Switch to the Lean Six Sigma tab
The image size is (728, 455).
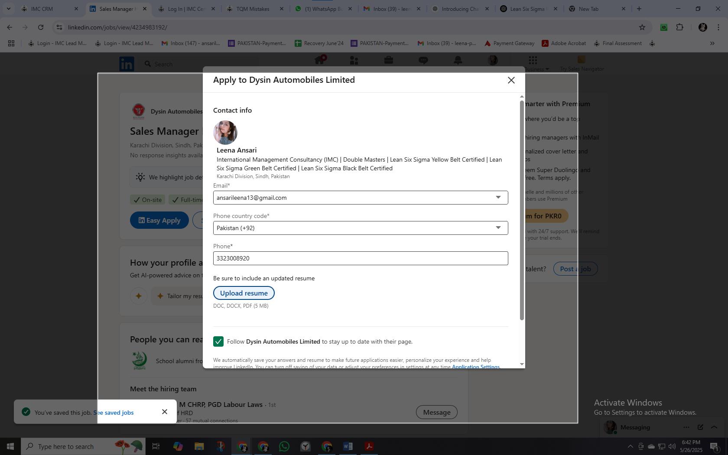tap(529, 9)
